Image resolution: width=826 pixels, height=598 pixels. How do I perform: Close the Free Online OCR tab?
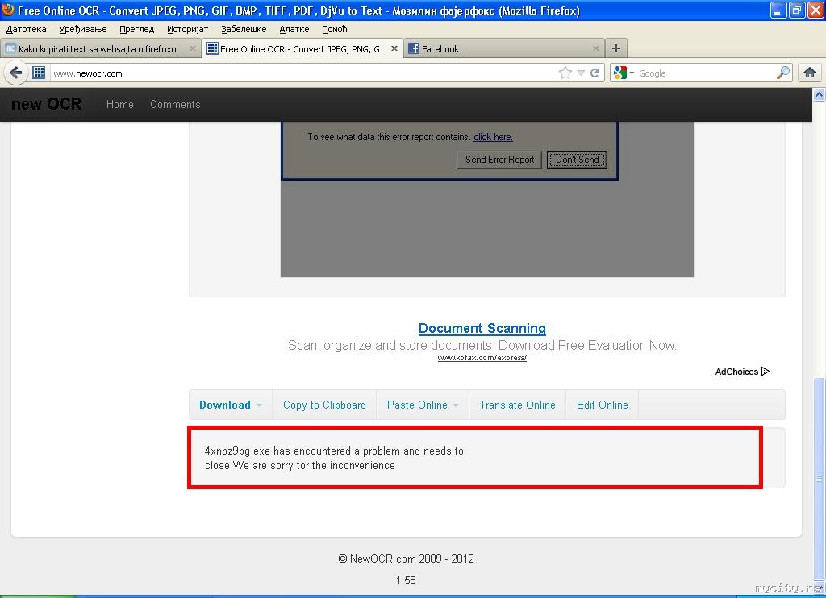pyautogui.click(x=394, y=48)
